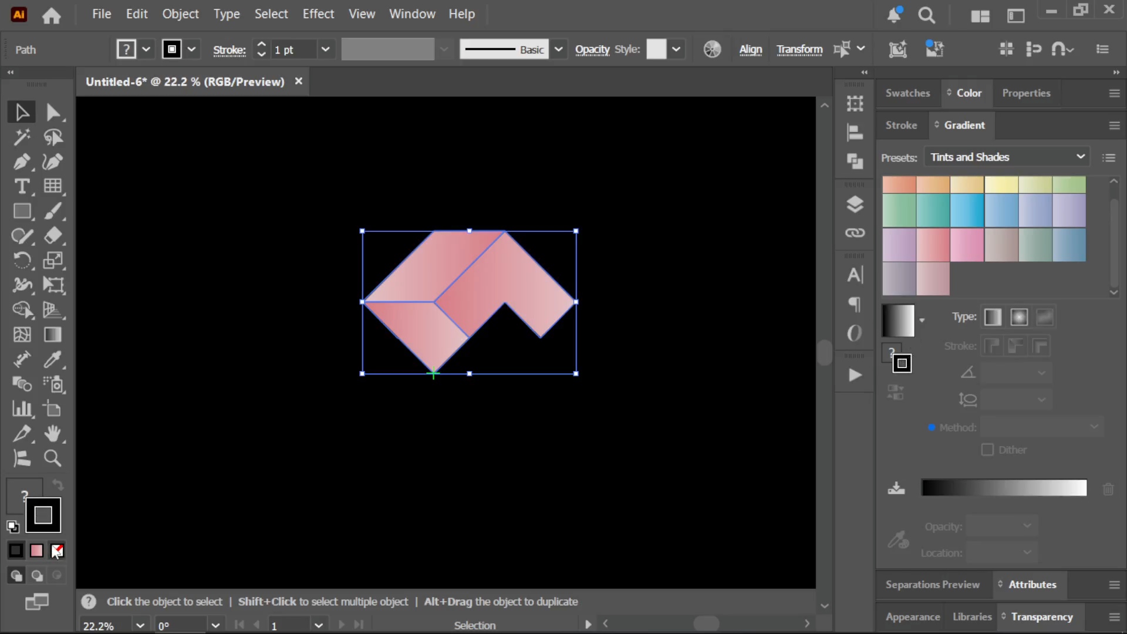Select the Magic Wand tool

tap(22, 137)
